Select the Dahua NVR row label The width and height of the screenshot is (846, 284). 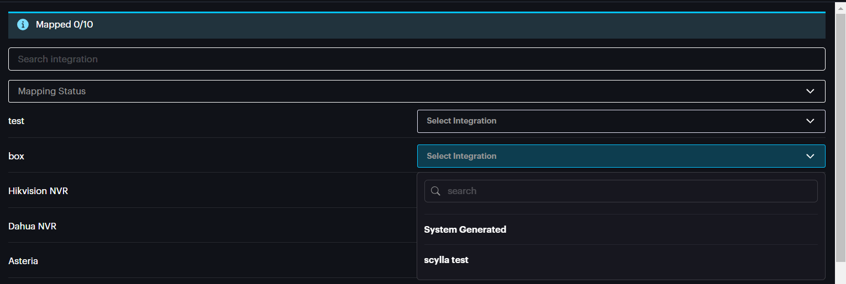click(32, 226)
